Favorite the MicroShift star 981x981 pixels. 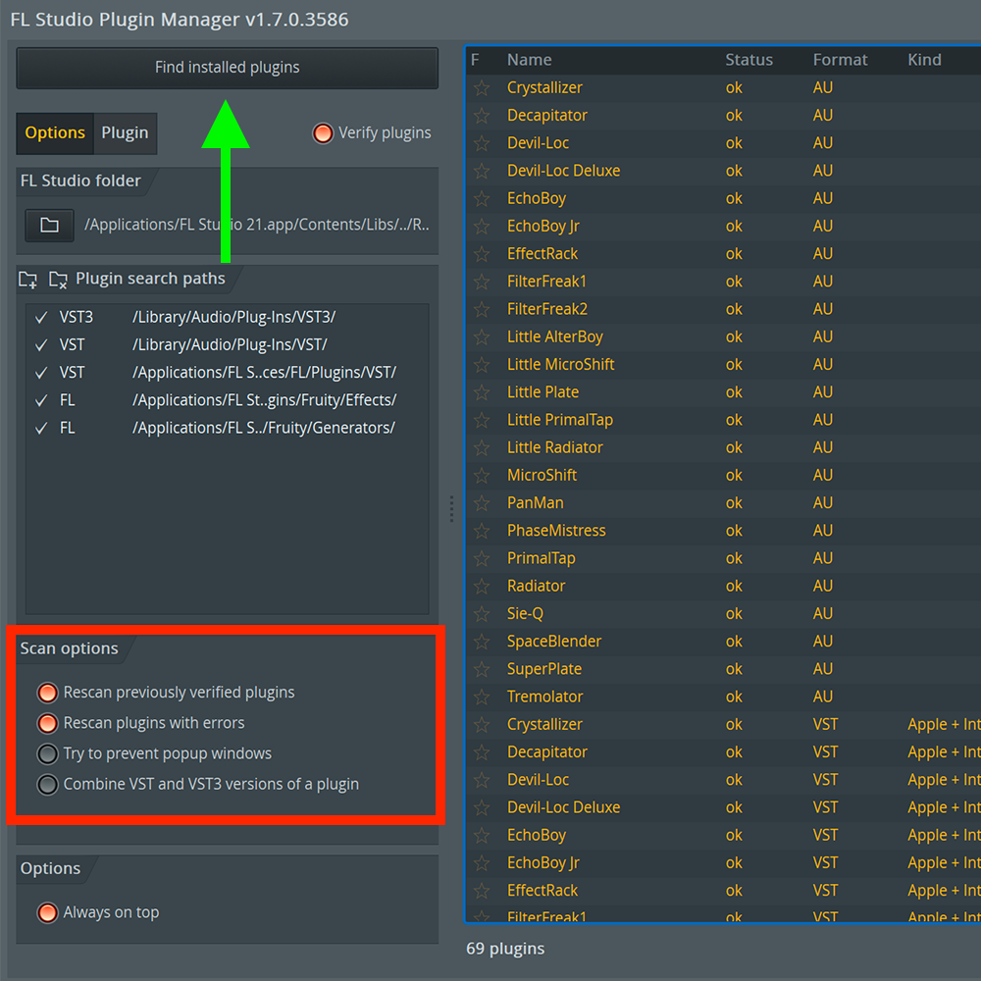click(x=482, y=476)
